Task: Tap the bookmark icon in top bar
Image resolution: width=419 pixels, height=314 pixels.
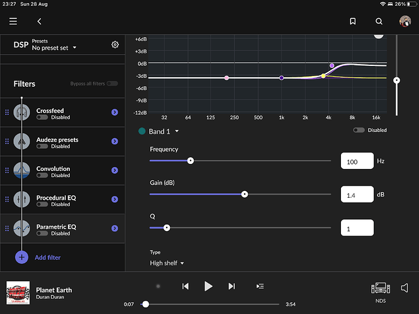Action: [353, 21]
